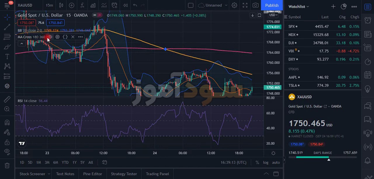
Task: Open the Trading Panel tab
Action: pyautogui.click(x=157, y=174)
